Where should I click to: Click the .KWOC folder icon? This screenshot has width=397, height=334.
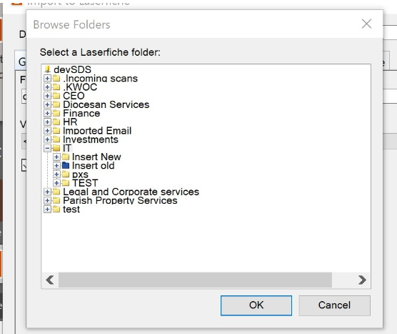click(56, 87)
